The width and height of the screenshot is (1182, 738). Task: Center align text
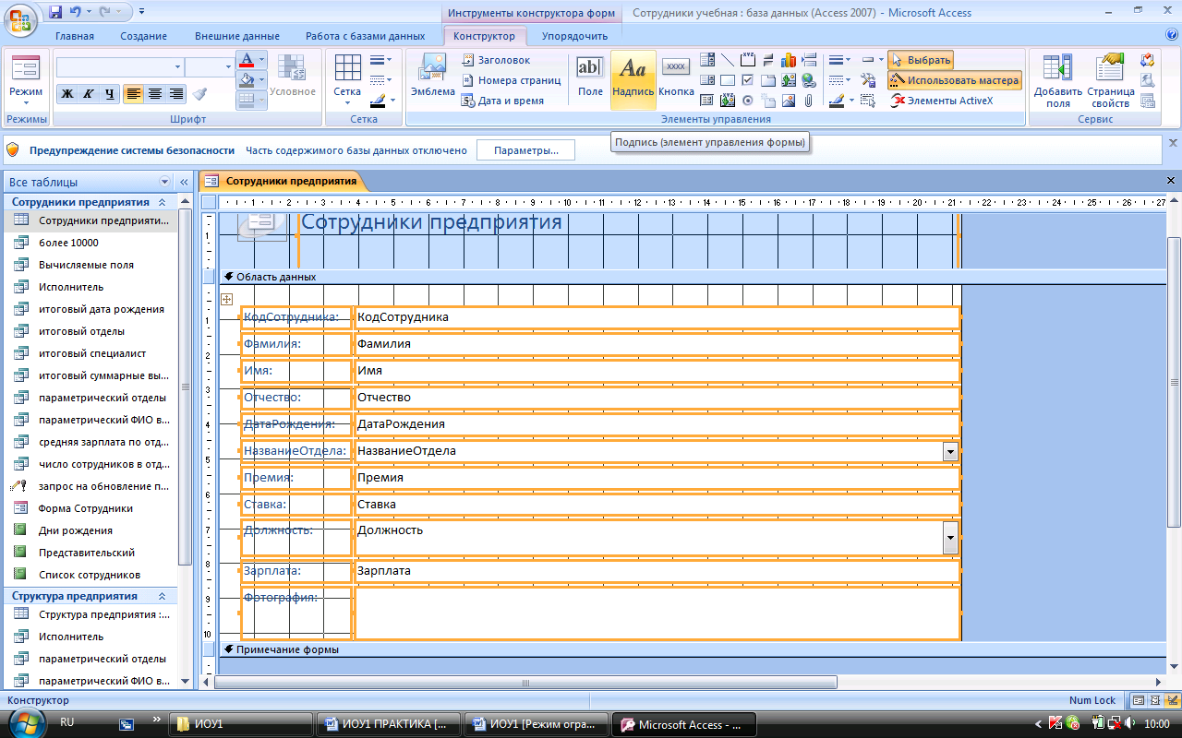pyautogui.click(x=154, y=94)
